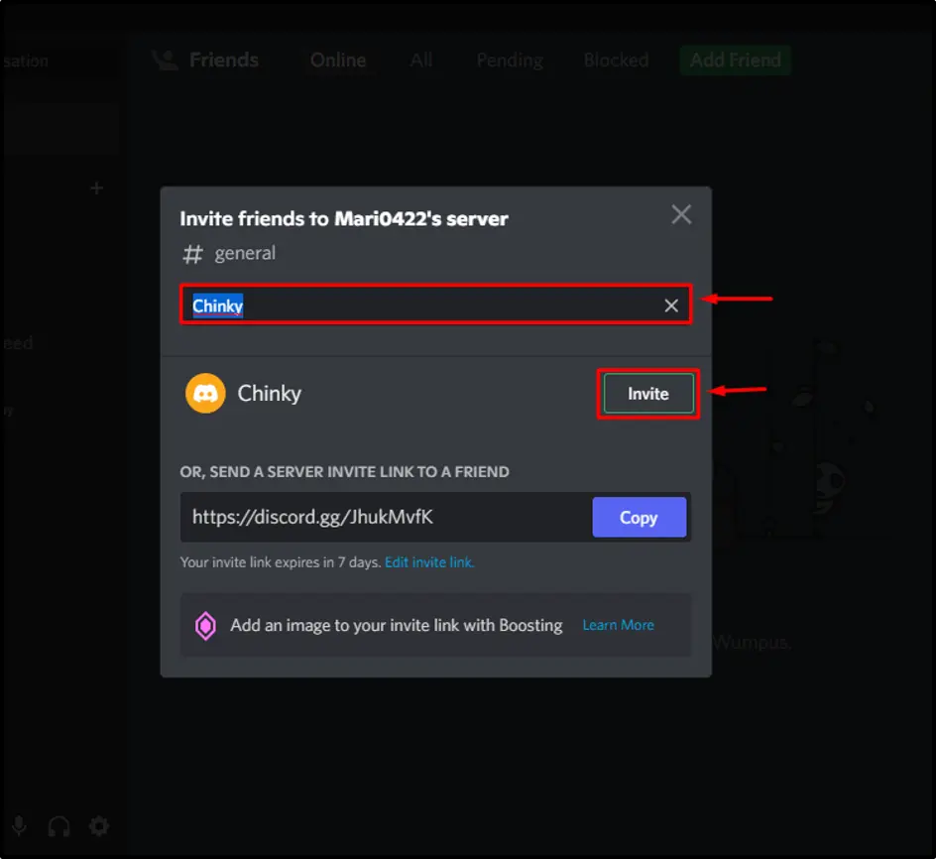This screenshot has height=859, width=936.
Task: Click the invite dialog title text
Action: (x=344, y=218)
